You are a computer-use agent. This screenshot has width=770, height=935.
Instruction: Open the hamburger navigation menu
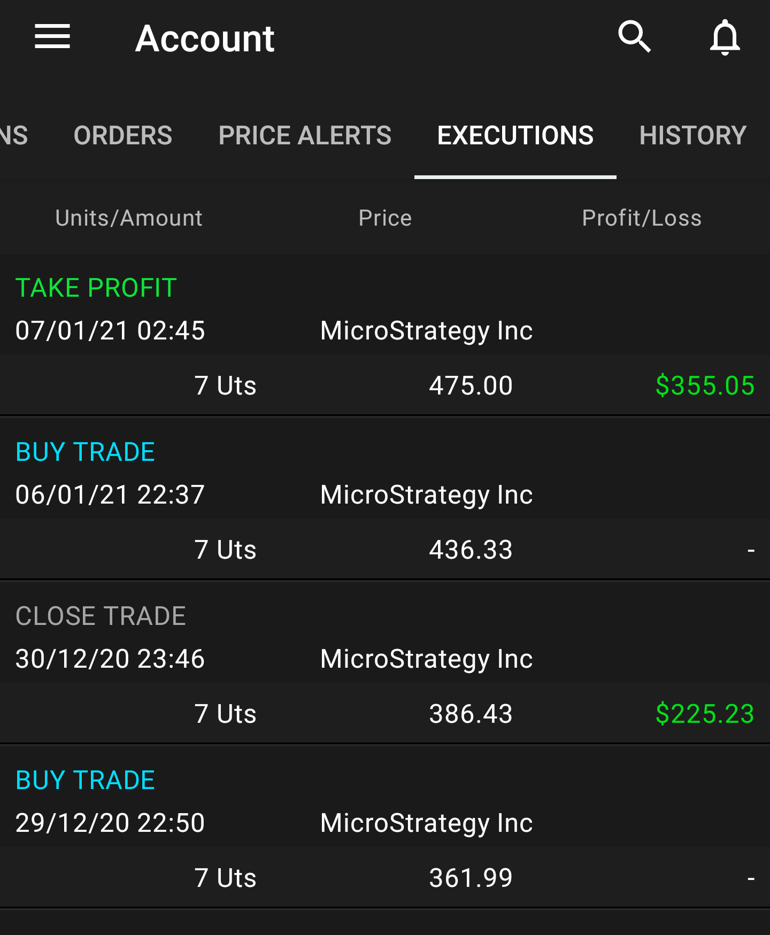click(52, 37)
